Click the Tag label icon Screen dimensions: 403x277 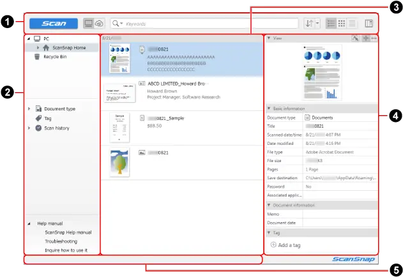[38, 118]
